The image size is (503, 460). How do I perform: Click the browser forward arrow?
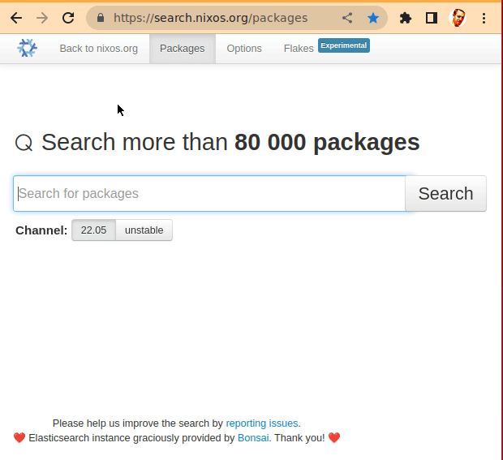click(42, 18)
